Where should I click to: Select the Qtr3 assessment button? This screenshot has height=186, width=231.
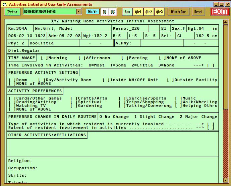pos(159,12)
